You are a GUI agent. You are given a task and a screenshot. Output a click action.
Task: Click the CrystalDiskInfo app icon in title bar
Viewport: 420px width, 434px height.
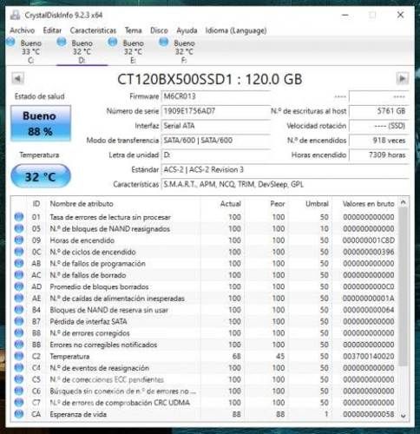(15, 15)
